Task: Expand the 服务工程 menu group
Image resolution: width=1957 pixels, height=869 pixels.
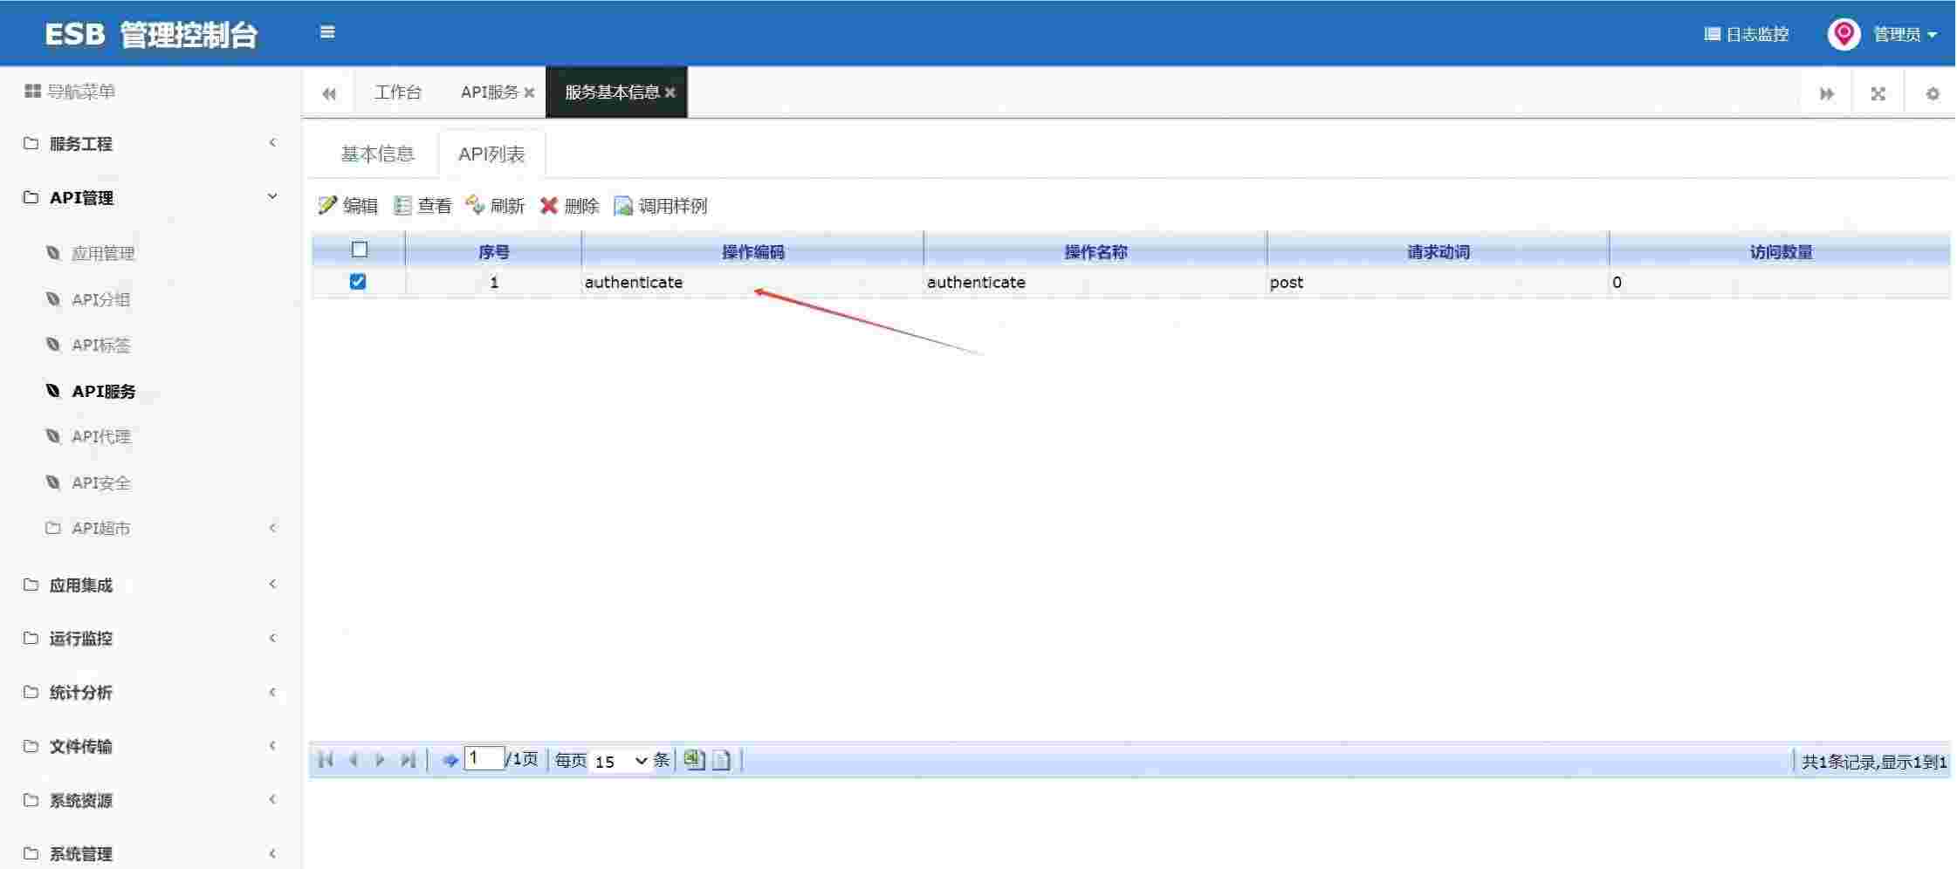Action: pos(150,143)
